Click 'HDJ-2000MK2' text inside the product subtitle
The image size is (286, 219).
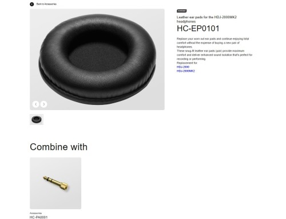tap(225, 17)
